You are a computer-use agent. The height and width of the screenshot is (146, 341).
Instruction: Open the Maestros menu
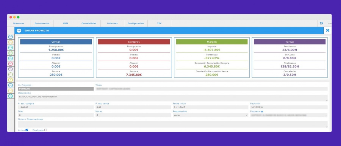(19, 23)
